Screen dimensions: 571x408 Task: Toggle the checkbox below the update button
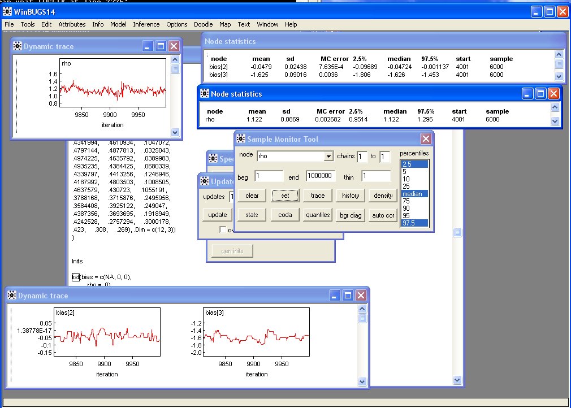tap(223, 229)
